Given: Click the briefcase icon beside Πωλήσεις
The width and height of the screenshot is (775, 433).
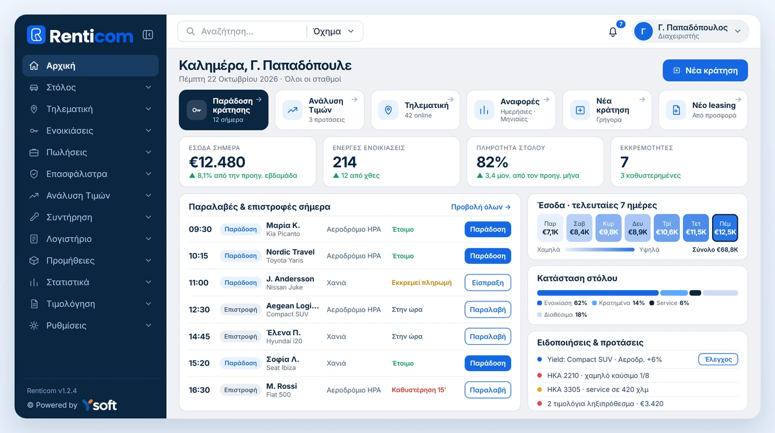Looking at the screenshot, I should pos(34,153).
